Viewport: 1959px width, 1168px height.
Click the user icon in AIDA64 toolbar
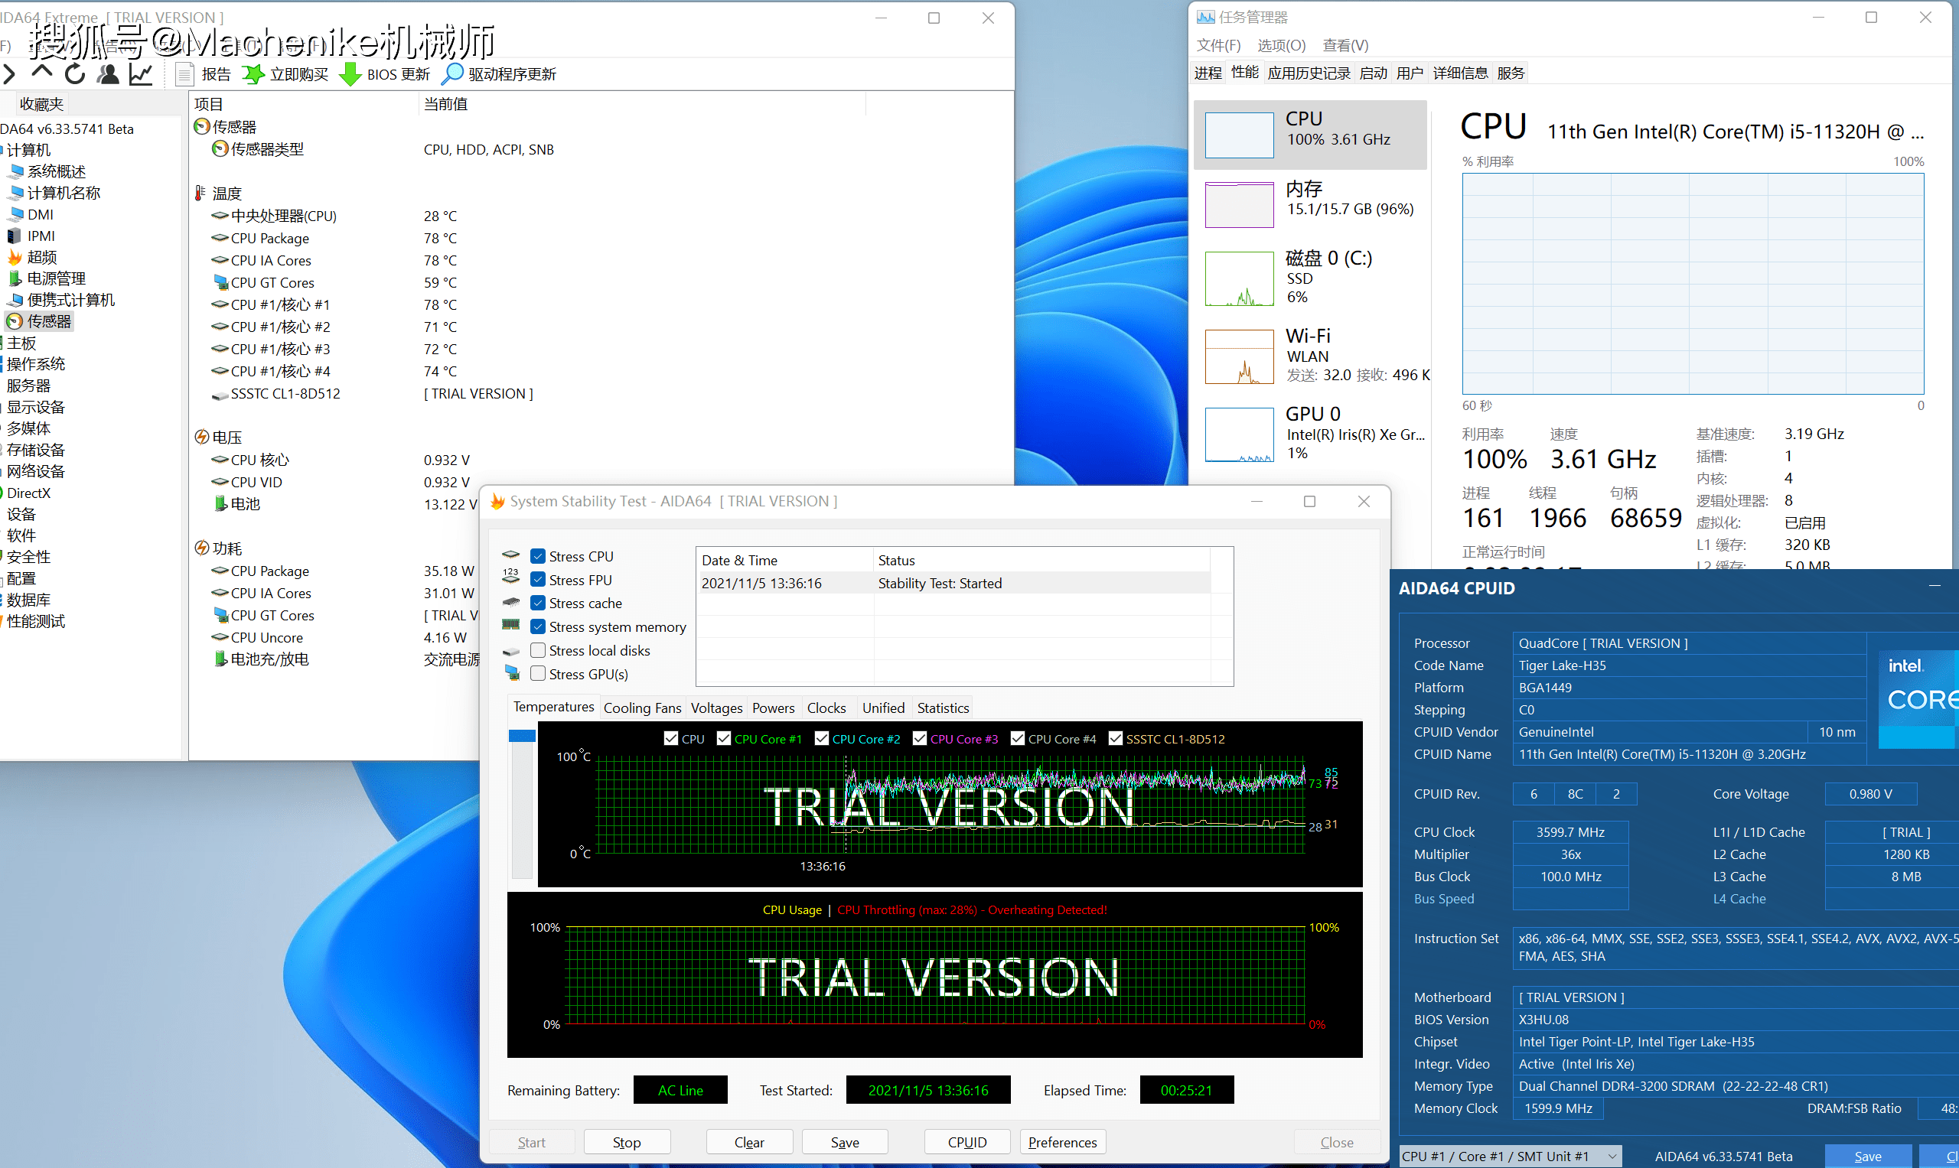(108, 74)
